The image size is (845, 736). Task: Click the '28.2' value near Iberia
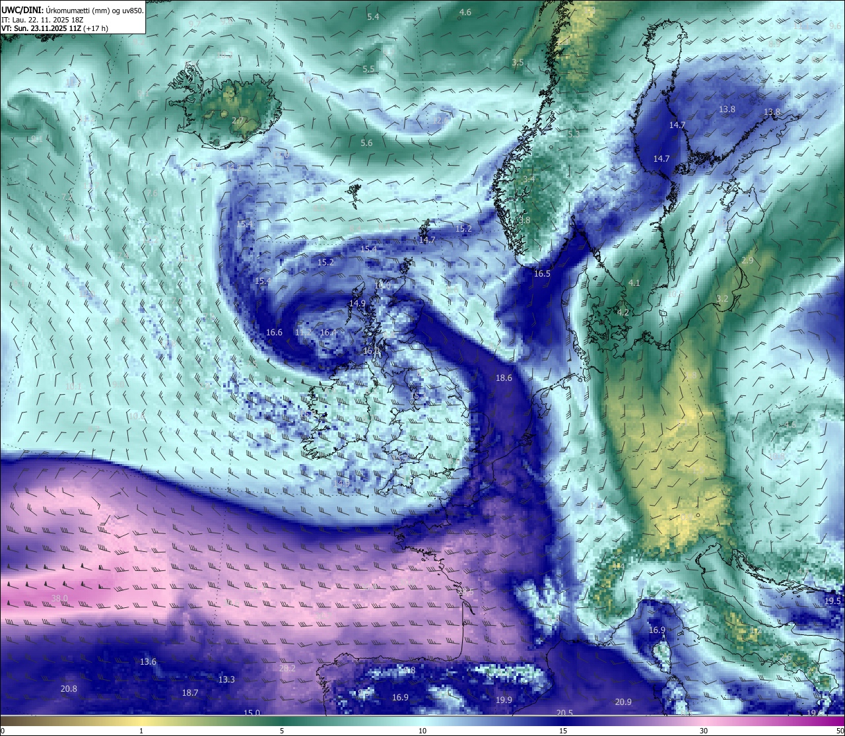287,668
